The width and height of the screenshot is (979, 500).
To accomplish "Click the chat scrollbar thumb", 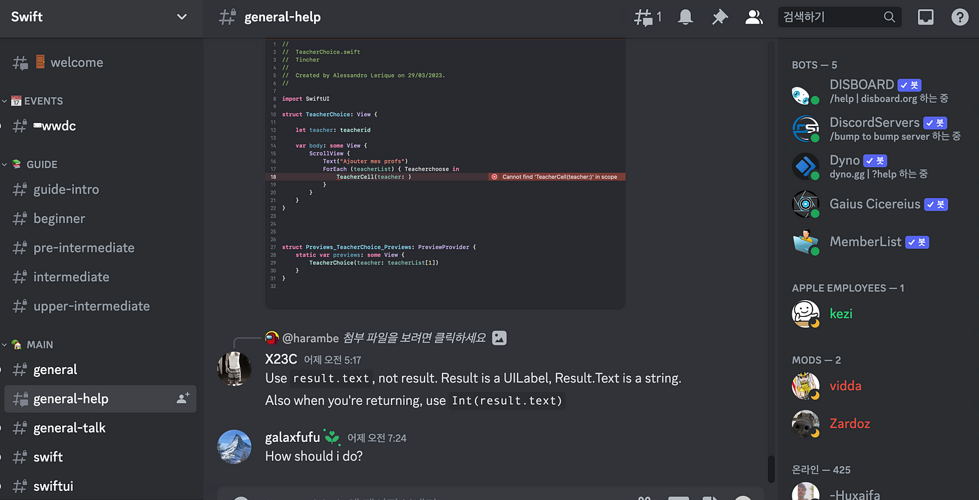I will pyautogui.click(x=771, y=469).
